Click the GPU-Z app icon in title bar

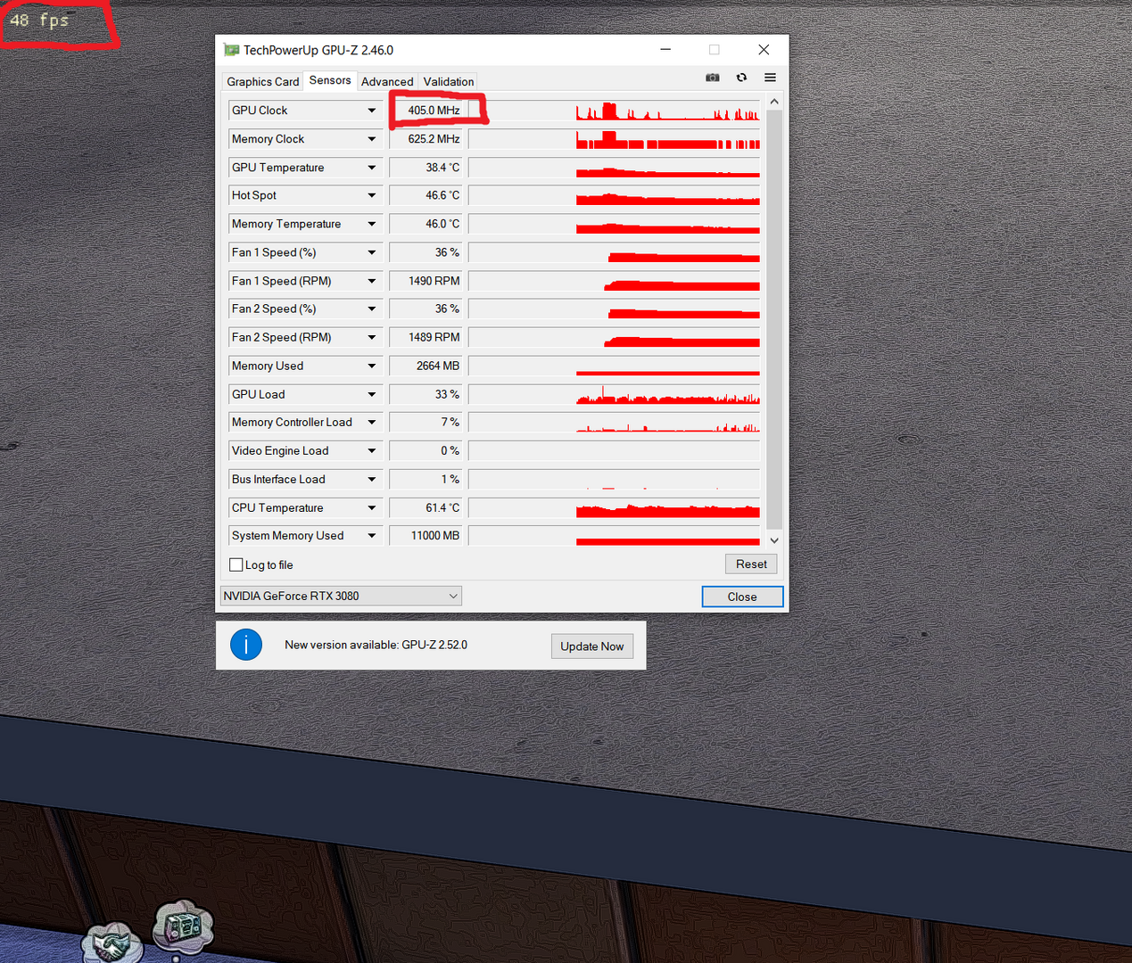232,50
